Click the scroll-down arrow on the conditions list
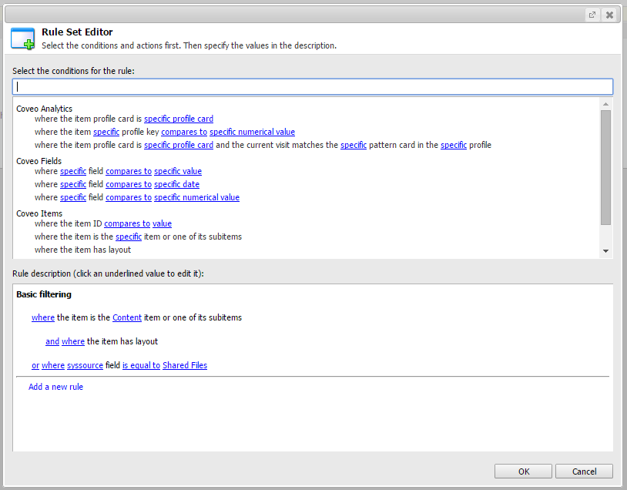The width and height of the screenshot is (627, 490). [606, 250]
